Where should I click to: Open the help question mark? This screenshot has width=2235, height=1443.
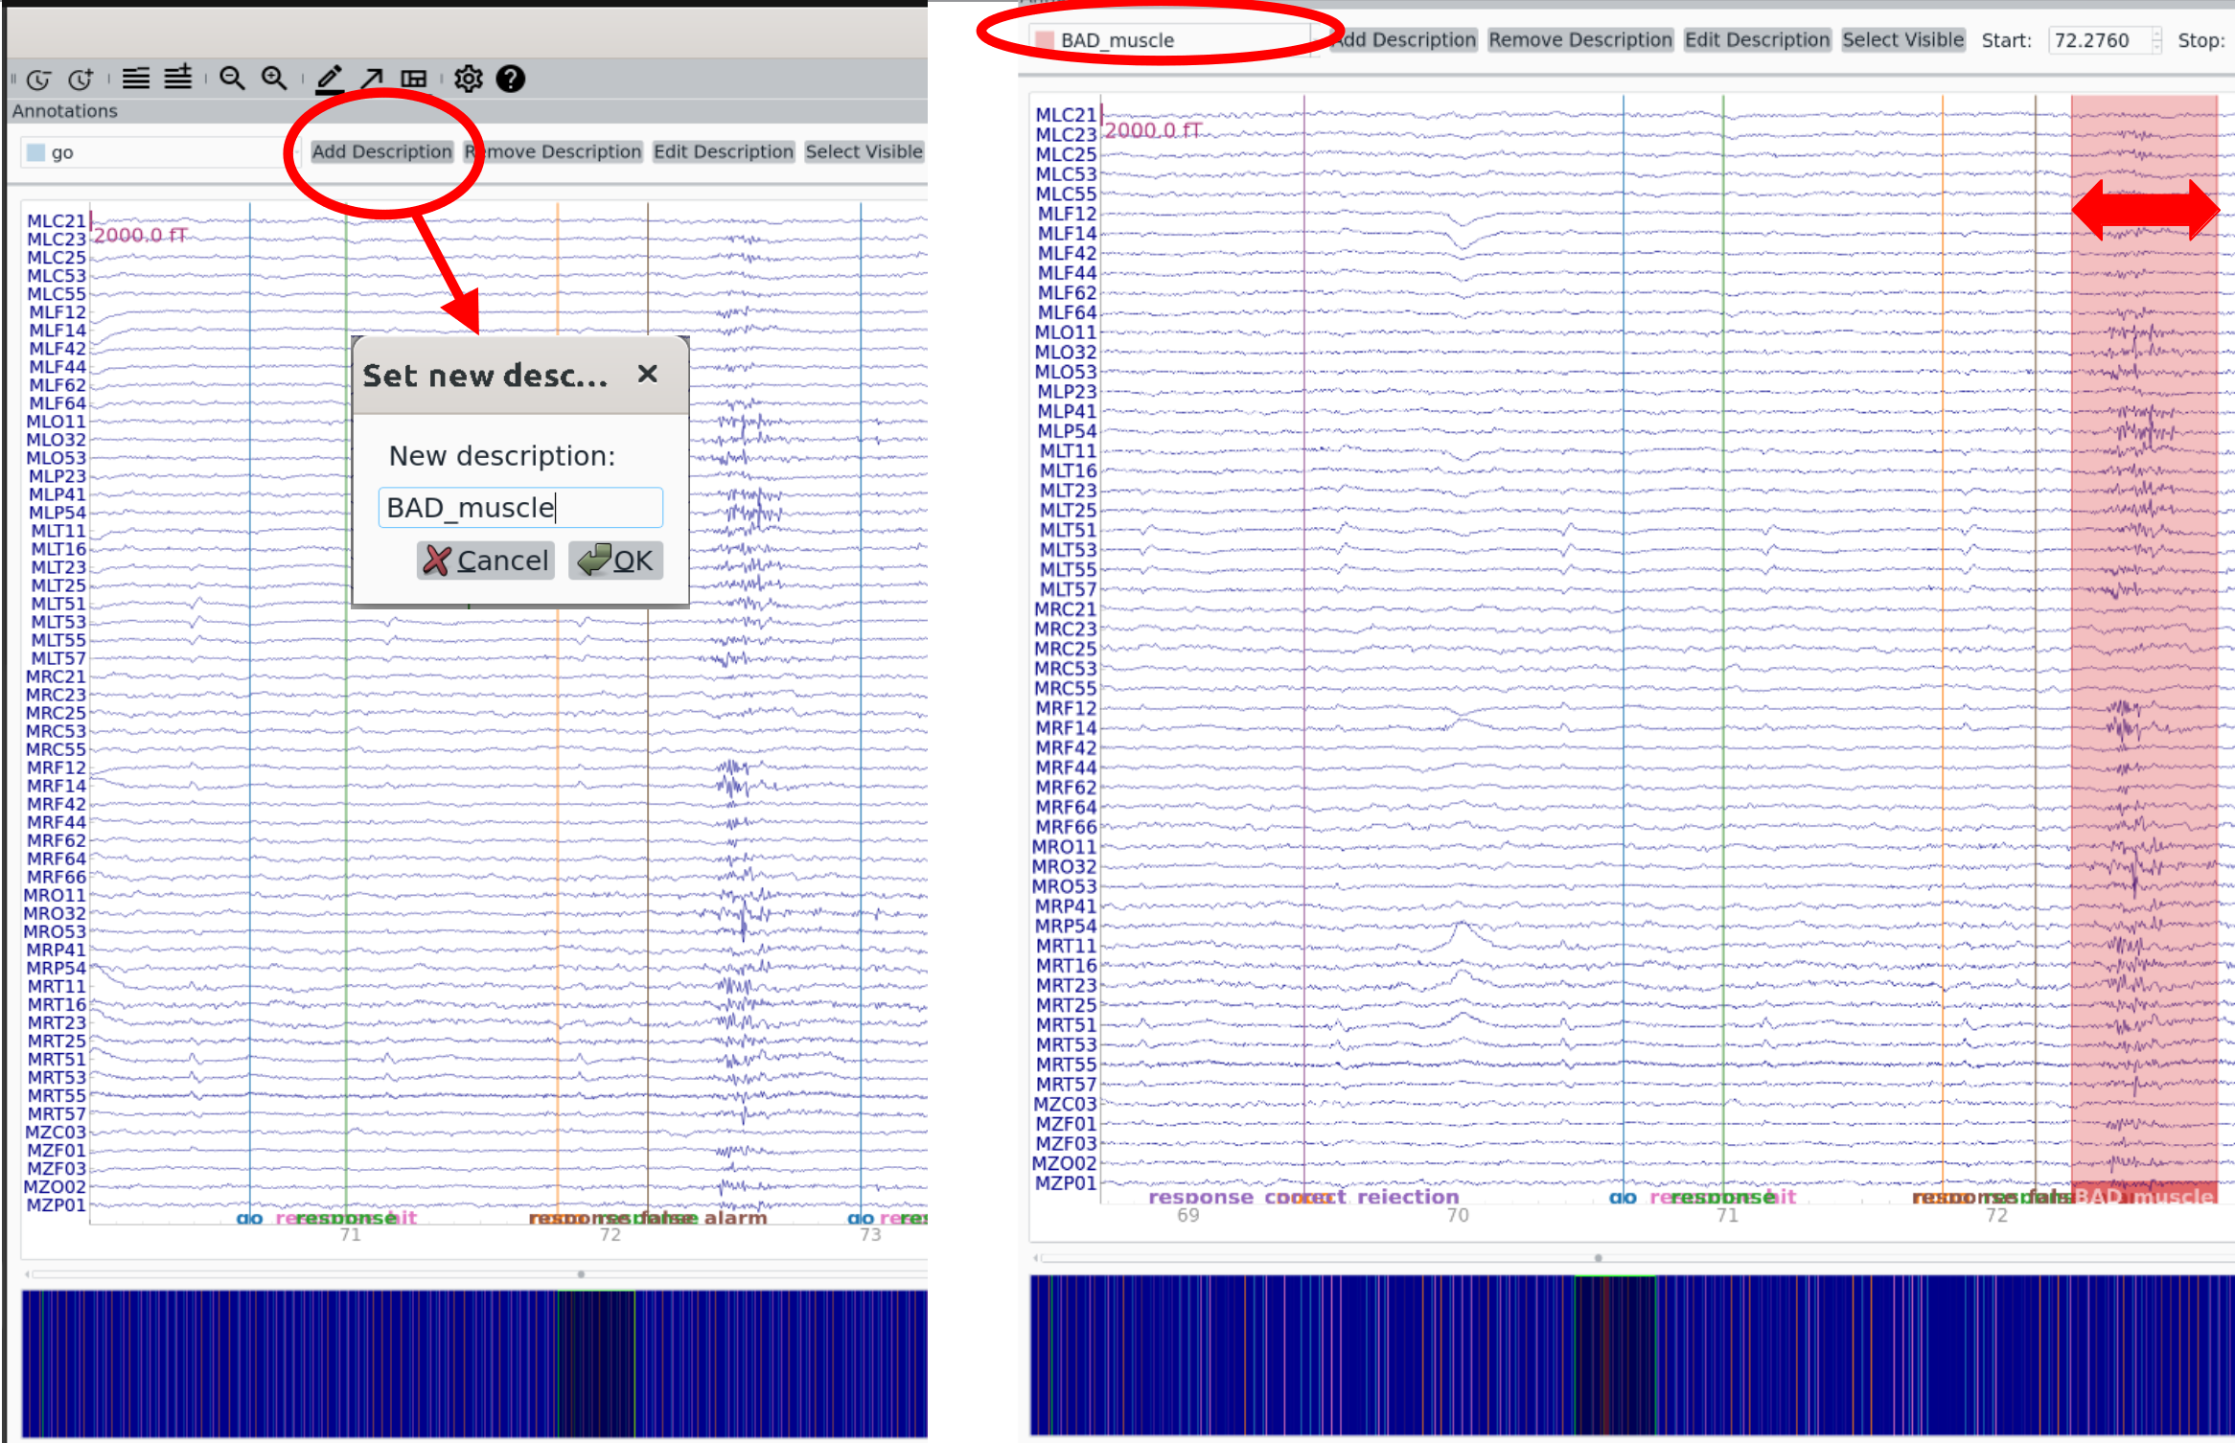pos(511,79)
